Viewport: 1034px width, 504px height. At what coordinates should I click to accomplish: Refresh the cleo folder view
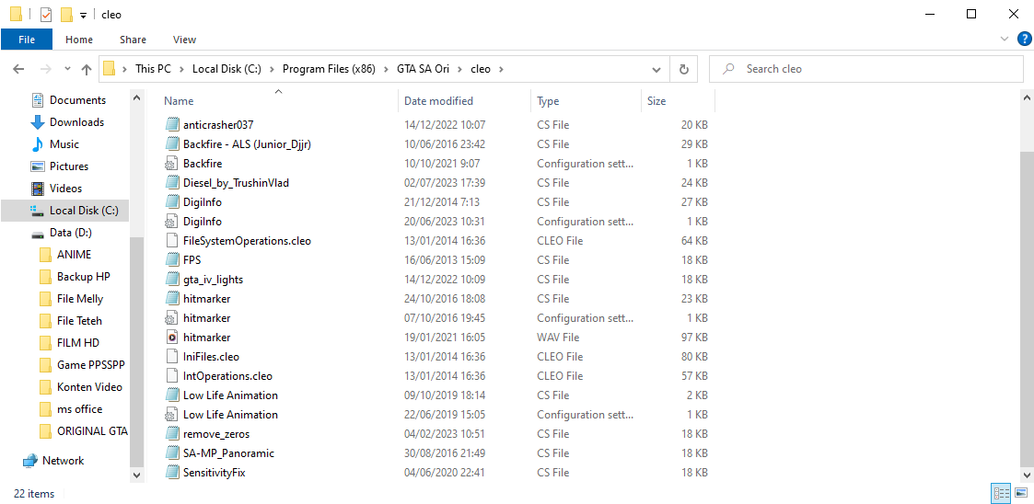pyautogui.click(x=684, y=68)
